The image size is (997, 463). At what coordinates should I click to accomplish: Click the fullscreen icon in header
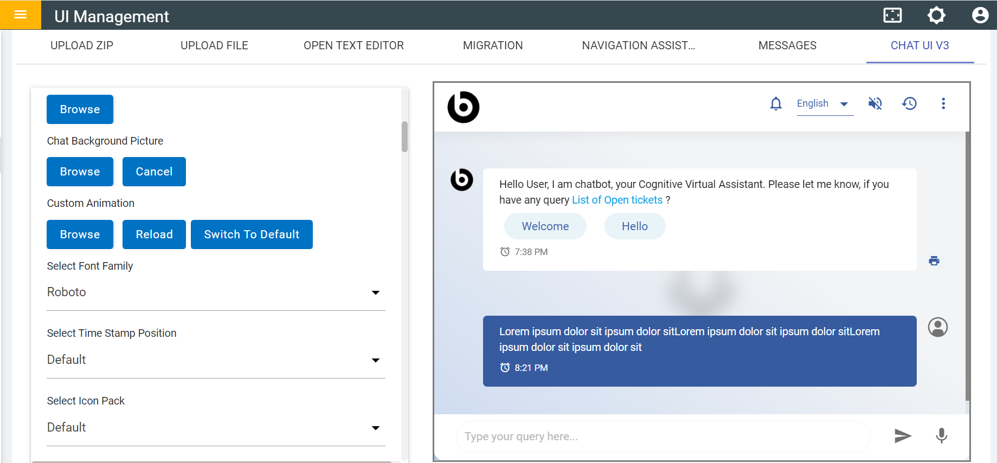pos(892,15)
